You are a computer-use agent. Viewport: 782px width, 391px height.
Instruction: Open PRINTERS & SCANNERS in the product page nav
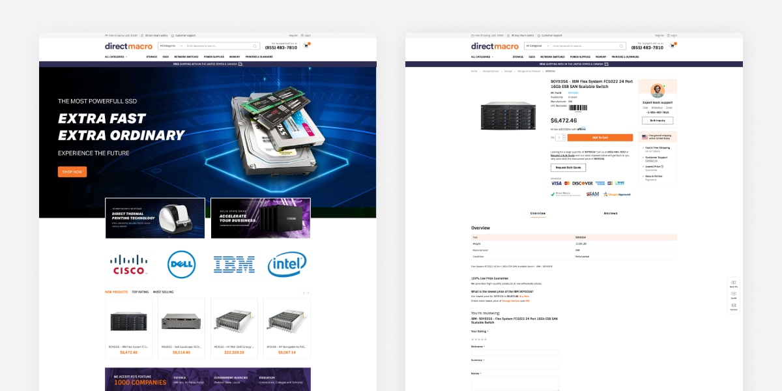(x=624, y=57)
